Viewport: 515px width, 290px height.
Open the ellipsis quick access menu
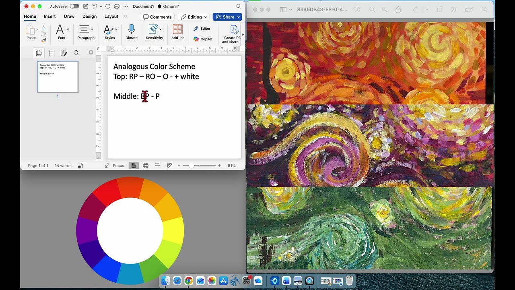tap(126, 6)
